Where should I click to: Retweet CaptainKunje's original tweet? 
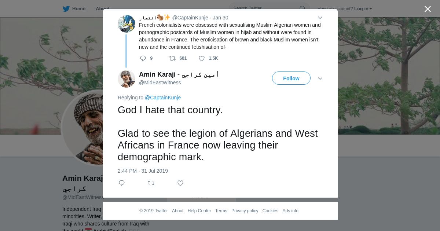[x=172, y=58]
